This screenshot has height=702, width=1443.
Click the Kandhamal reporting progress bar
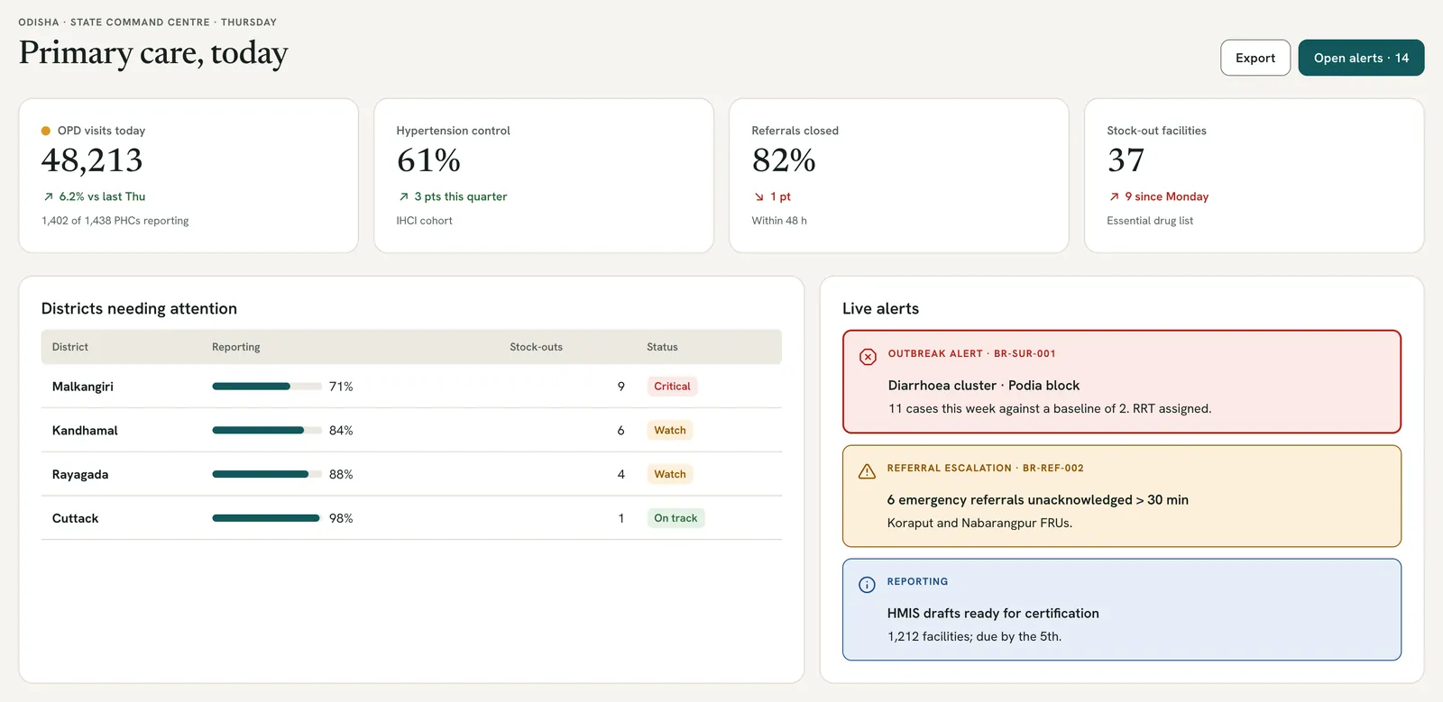coord(267,431)
